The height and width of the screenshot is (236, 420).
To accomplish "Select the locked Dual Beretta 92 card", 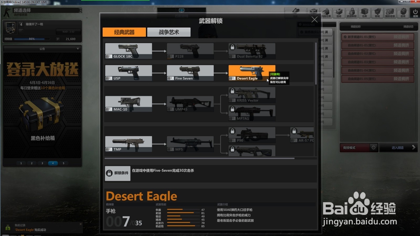I will [x=252, y=51].
